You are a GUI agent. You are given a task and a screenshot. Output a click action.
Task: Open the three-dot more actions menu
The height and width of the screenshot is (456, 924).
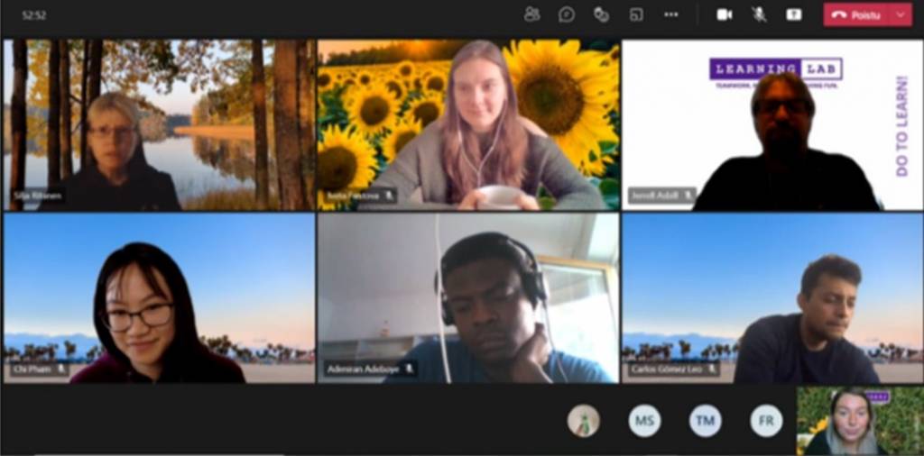pos(670,14)
